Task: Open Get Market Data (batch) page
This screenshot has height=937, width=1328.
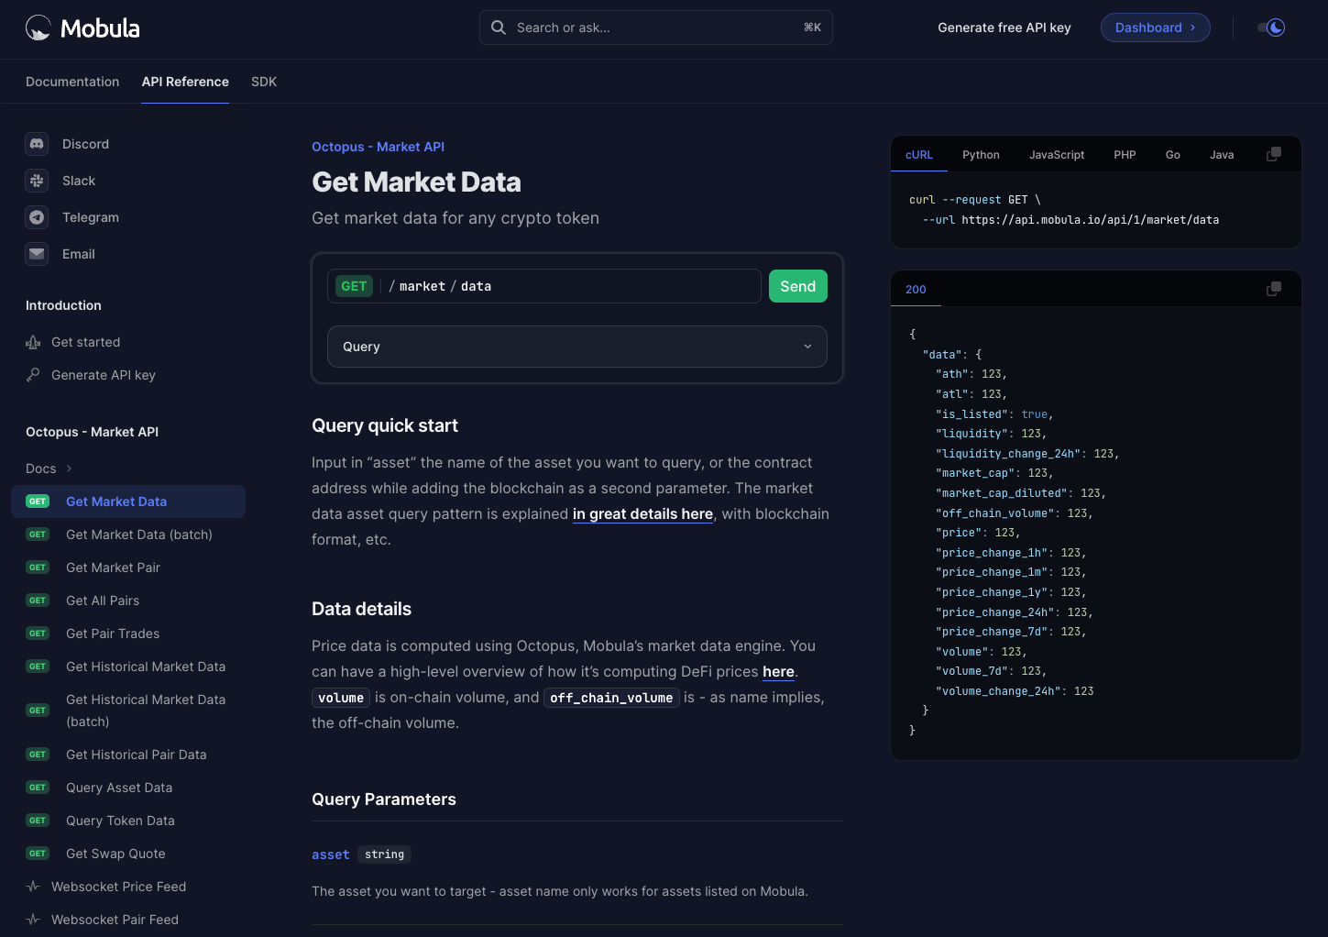Action: tap(139, 535)
